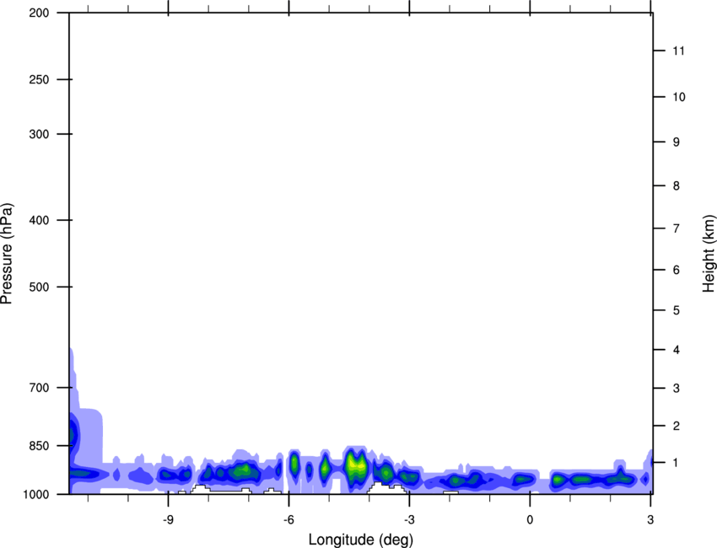Viewport: 717px width, 548px height.
Task: Click the 1 km height label
Action: click(x=677, y=463)
